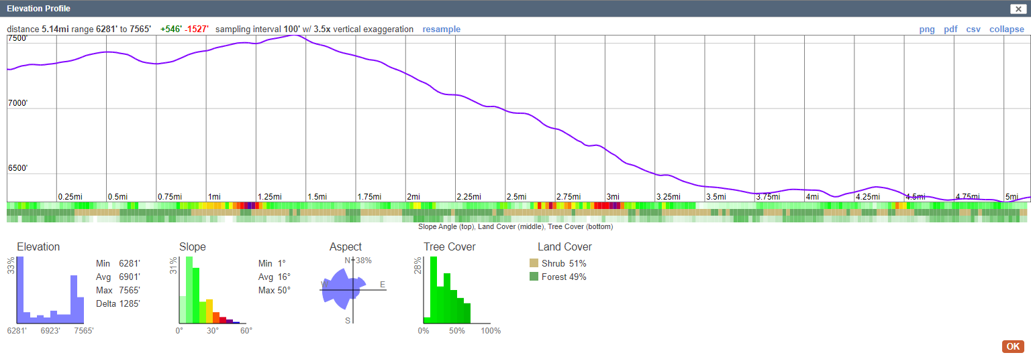Click the 1.75mi distance label

pos(370,197)
